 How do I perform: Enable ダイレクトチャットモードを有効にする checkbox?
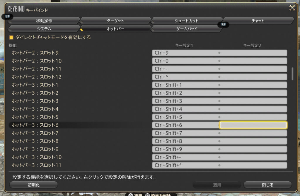[x=11, y=37]
